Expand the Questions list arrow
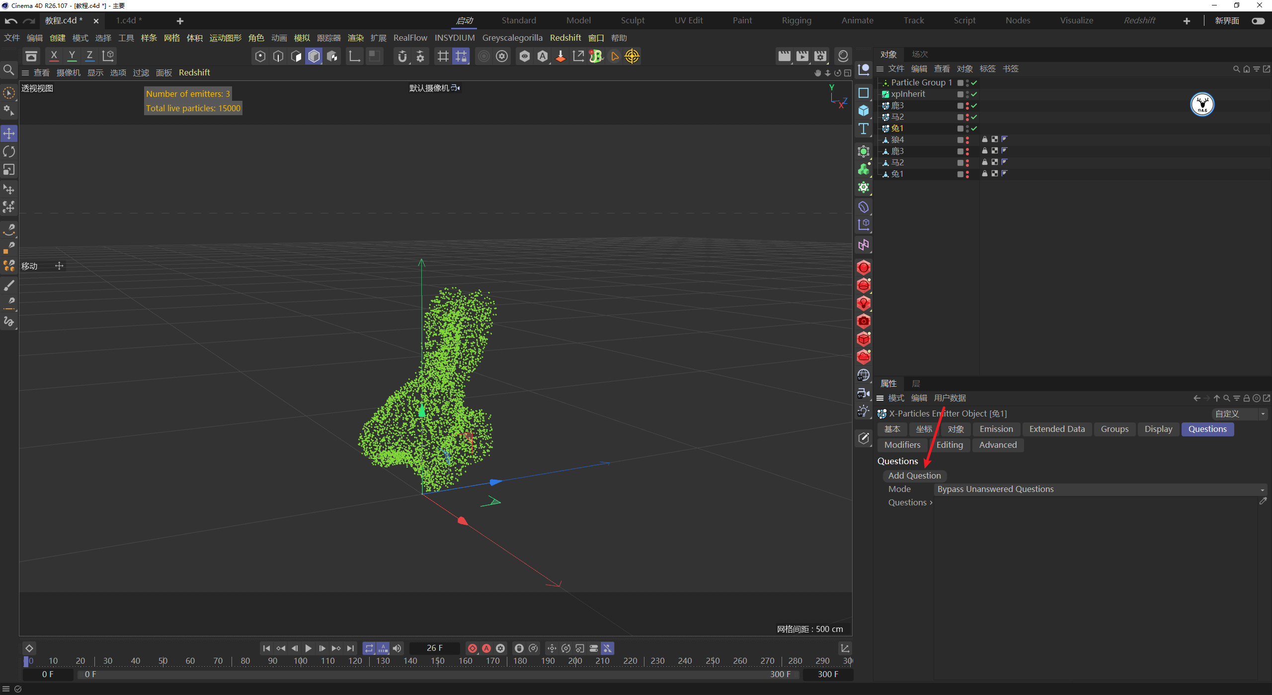The width and height of the screenshot is (1272, 695). pyautogui.click(x=931, y=503)
